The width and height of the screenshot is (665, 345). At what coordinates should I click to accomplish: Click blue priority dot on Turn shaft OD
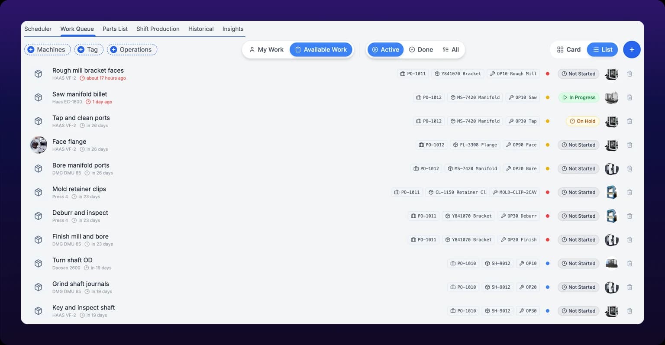[548, 264]
